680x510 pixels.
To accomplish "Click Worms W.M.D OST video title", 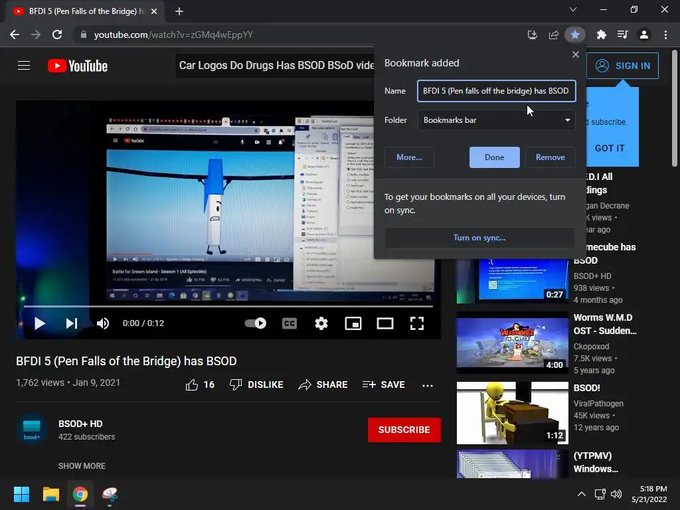I will pyautogui.click(x=605, y=324).
